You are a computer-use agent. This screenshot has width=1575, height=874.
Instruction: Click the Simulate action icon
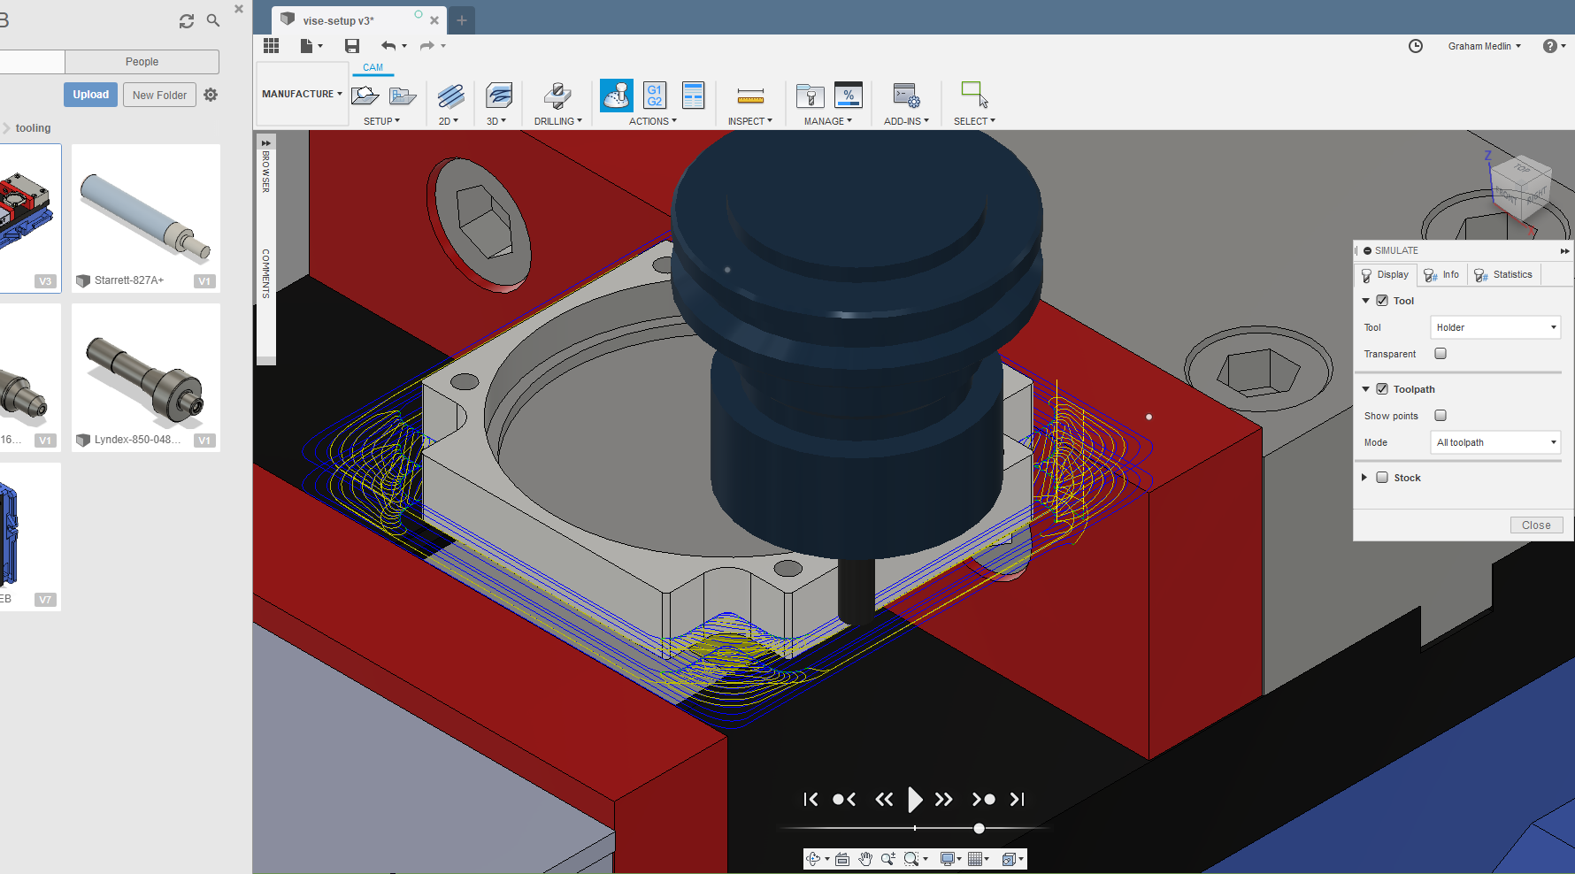point(616,96)
